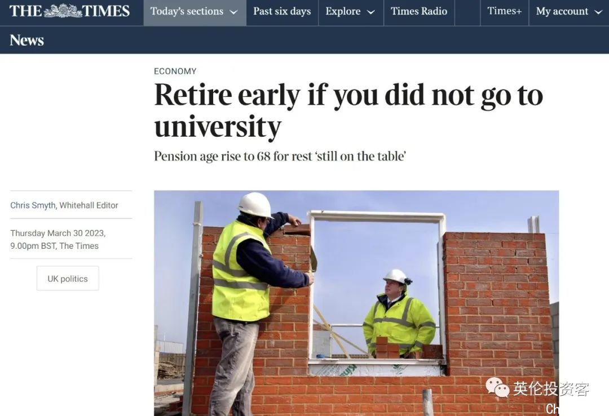The height and width of the screenshot is (416, 609).
Task: Open Explore menu label
Action: click(x=343, y=11)
